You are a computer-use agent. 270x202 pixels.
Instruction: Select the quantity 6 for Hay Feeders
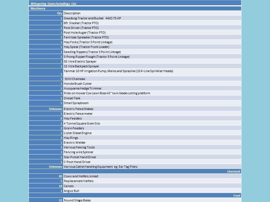[x=61, y=118]
